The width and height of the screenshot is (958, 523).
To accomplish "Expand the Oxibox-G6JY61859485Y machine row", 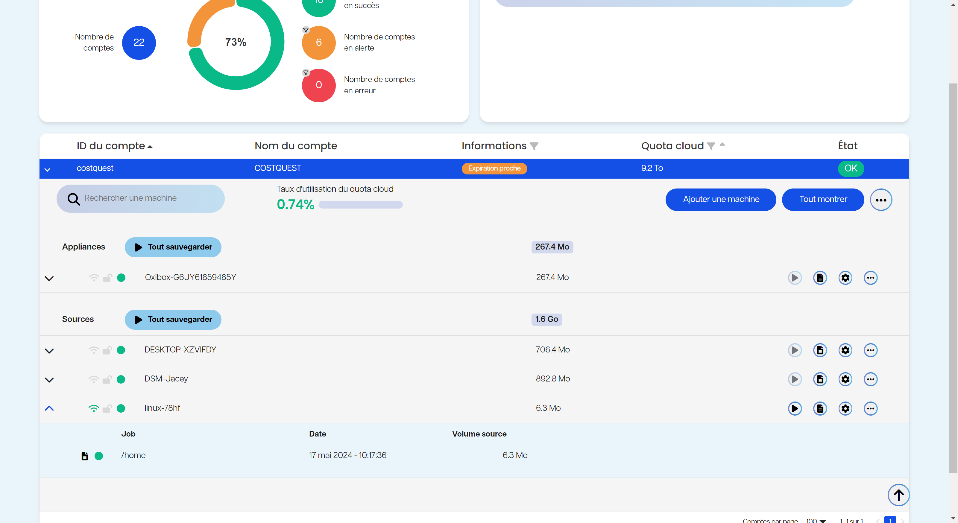I will tap(49, 279).
